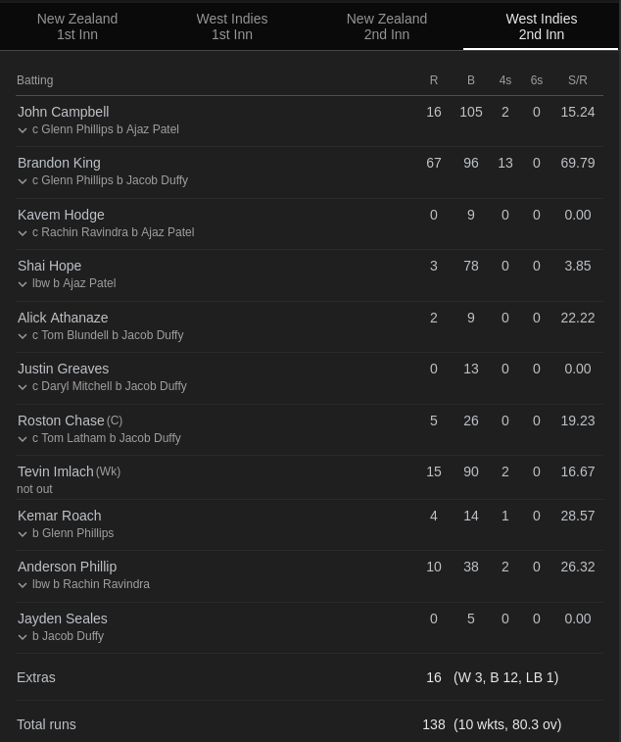Open Tevin Imlach player profile
Screen dimensions: 621x742
(56, 471)
